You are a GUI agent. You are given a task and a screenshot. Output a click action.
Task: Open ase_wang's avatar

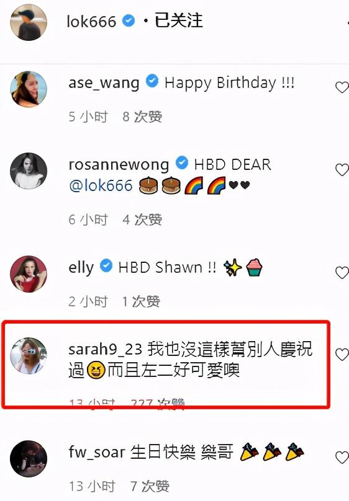pos(29,89)
